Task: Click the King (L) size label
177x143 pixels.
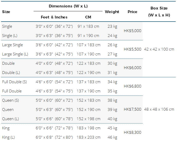Action: (8, 137)
